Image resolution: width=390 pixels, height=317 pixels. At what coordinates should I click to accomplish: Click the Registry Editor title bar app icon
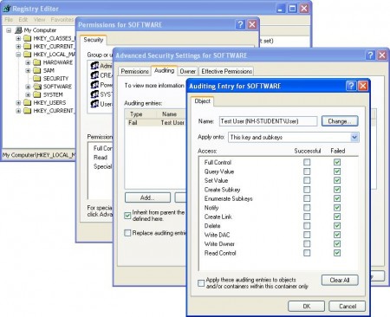(x=7, y=9)
